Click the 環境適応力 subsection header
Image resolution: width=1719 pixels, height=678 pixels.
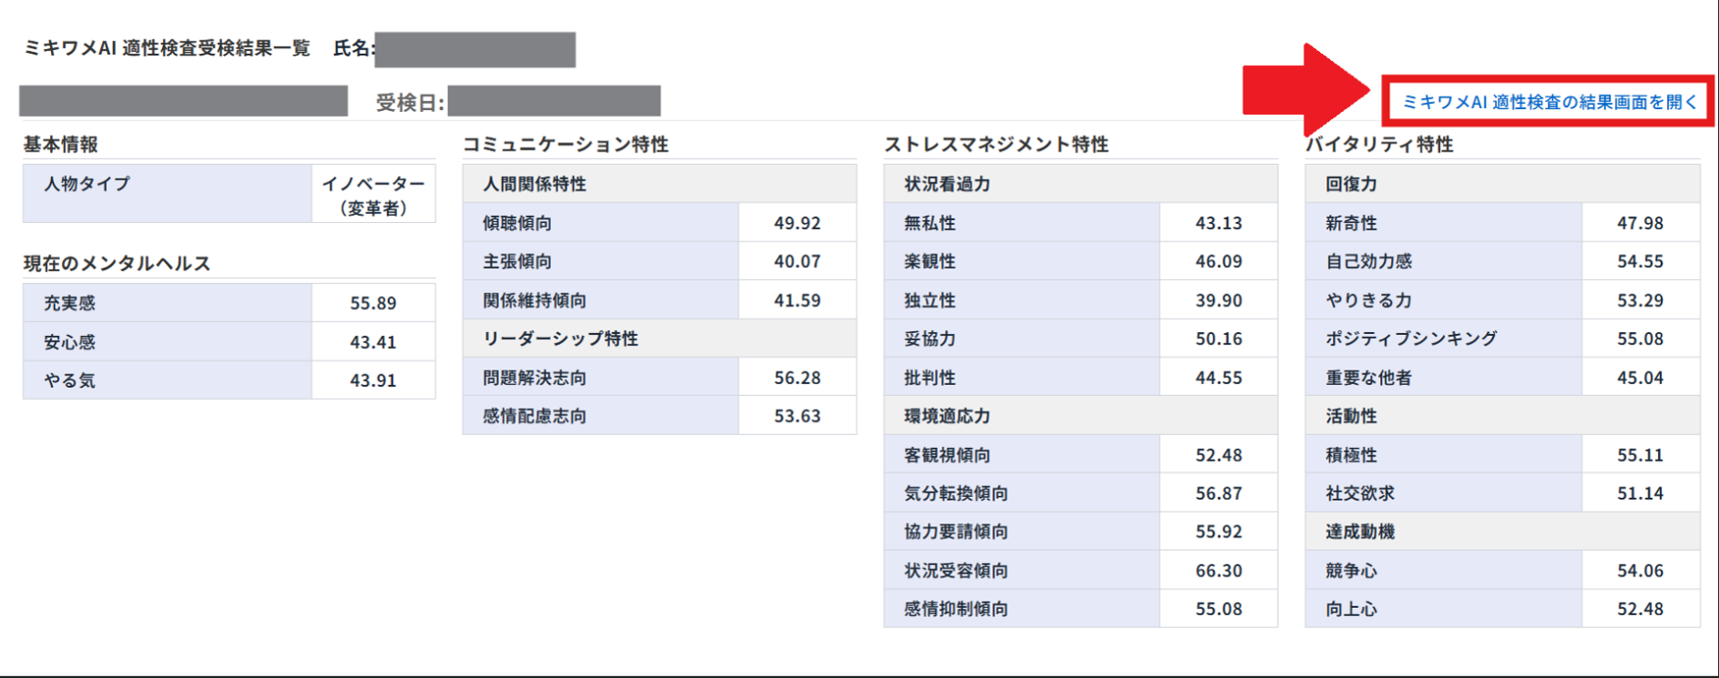[x=946, y=416]
